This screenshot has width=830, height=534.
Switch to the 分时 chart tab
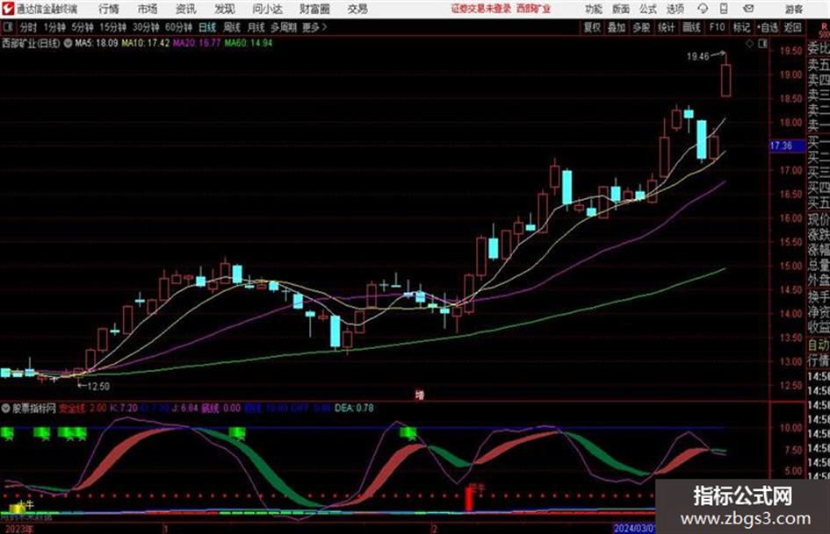pyautogui.click(x=28, y=27)
